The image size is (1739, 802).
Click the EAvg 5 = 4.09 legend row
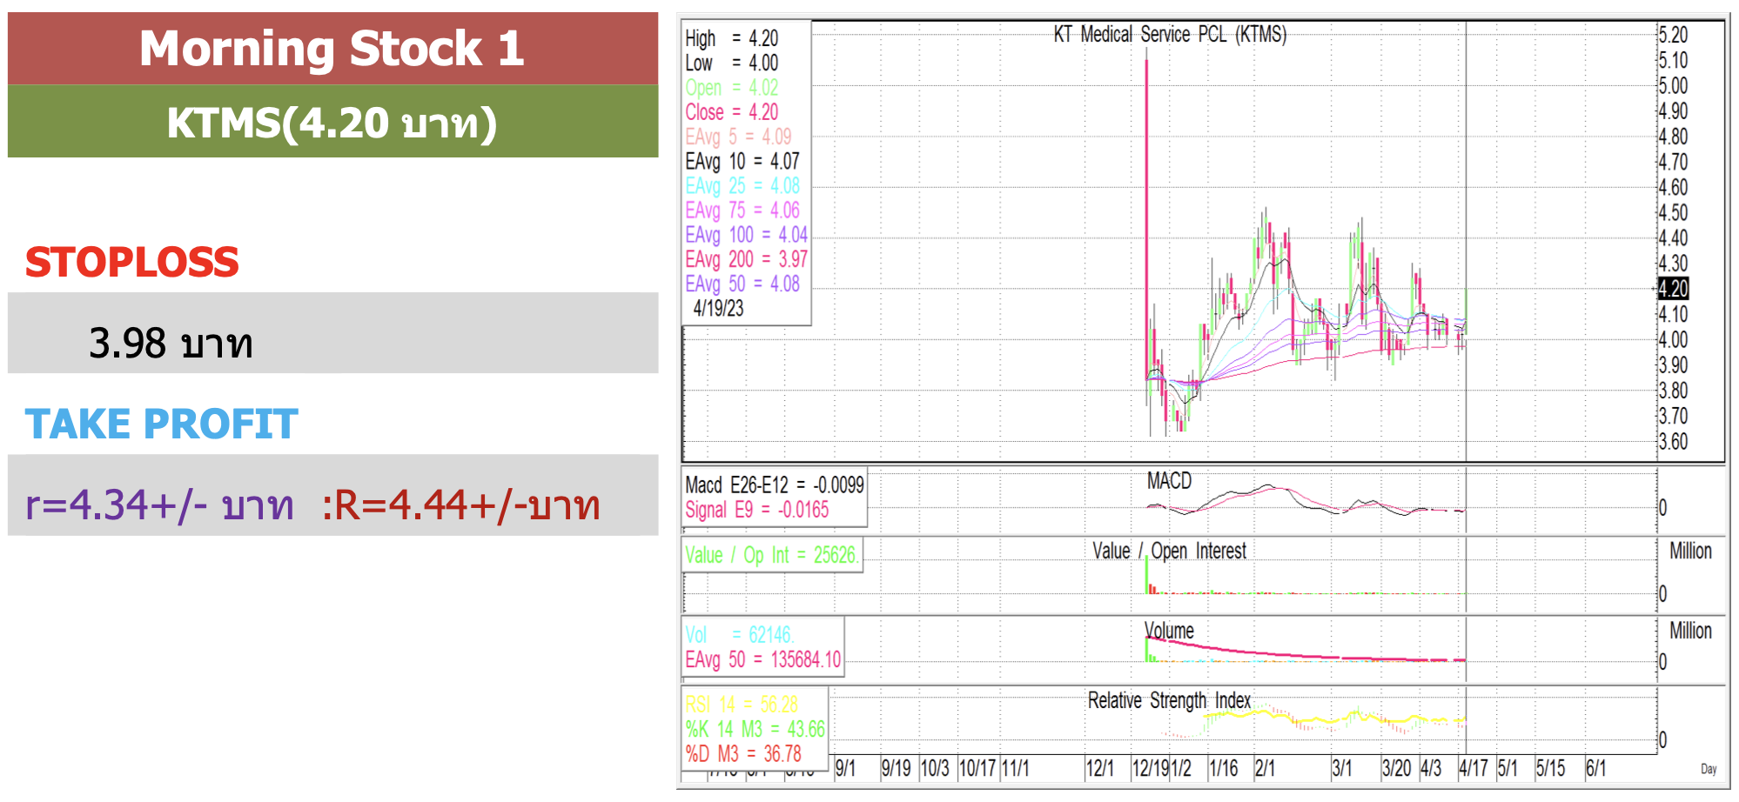pos(738,137)
